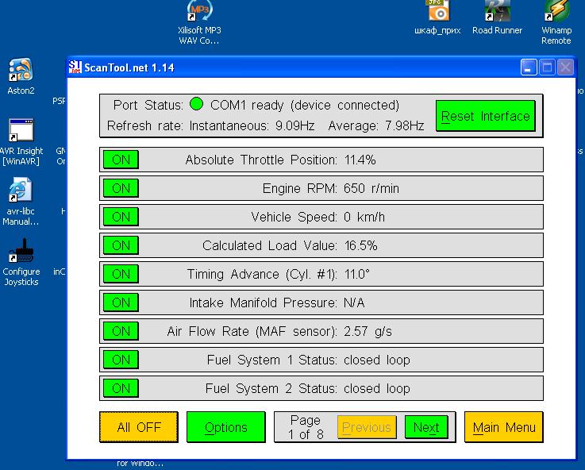This screenshot has height=470, width=585.
Task: Click the ScanTool.net title bar icon
Action: tap(75, 67)
